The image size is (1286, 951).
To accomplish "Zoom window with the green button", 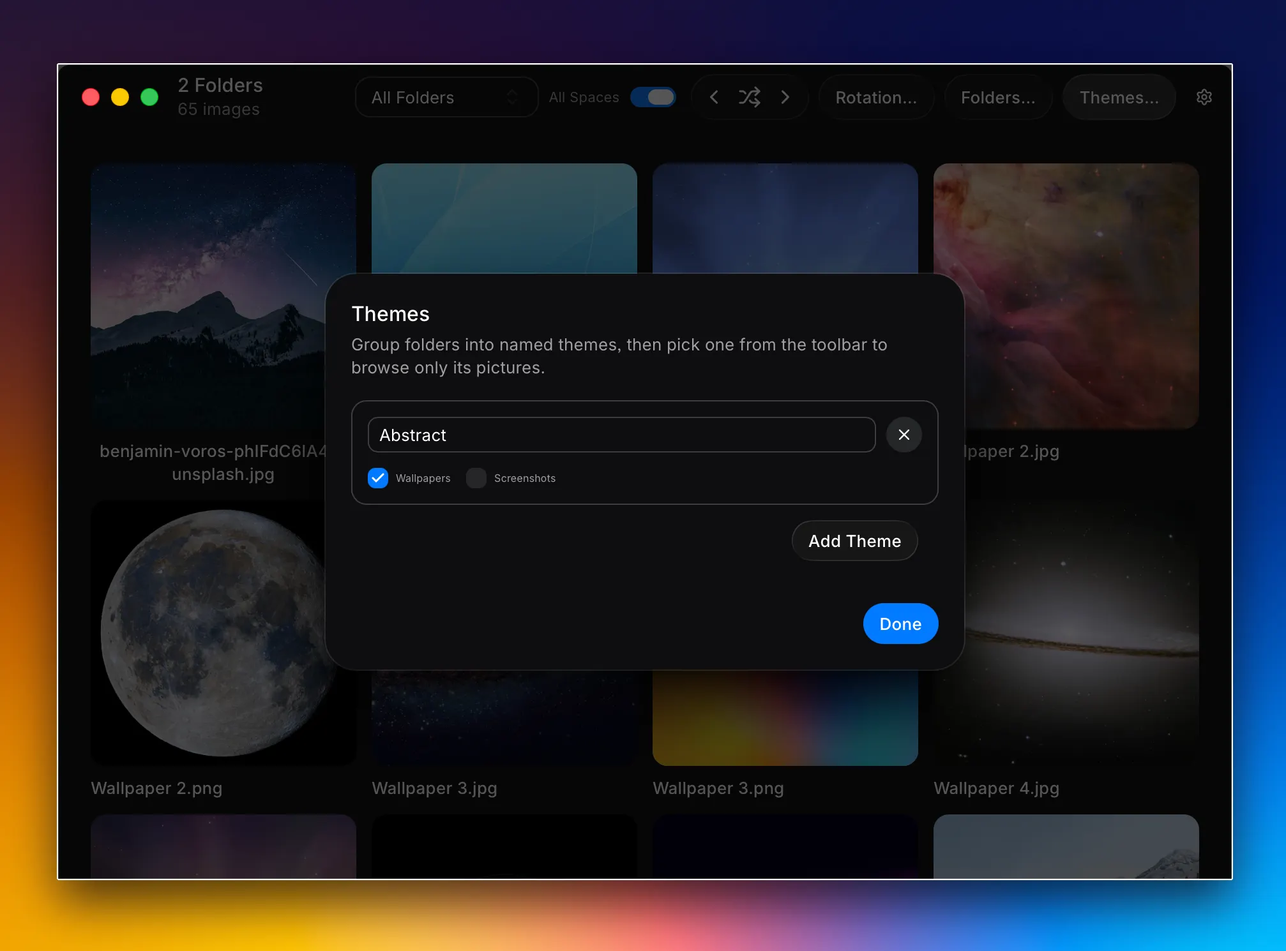I will tap(149, 97).
